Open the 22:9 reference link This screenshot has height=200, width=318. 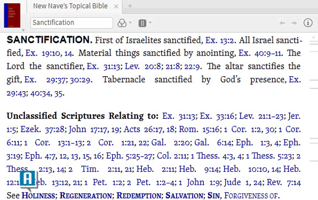click(x=192, y=67)
